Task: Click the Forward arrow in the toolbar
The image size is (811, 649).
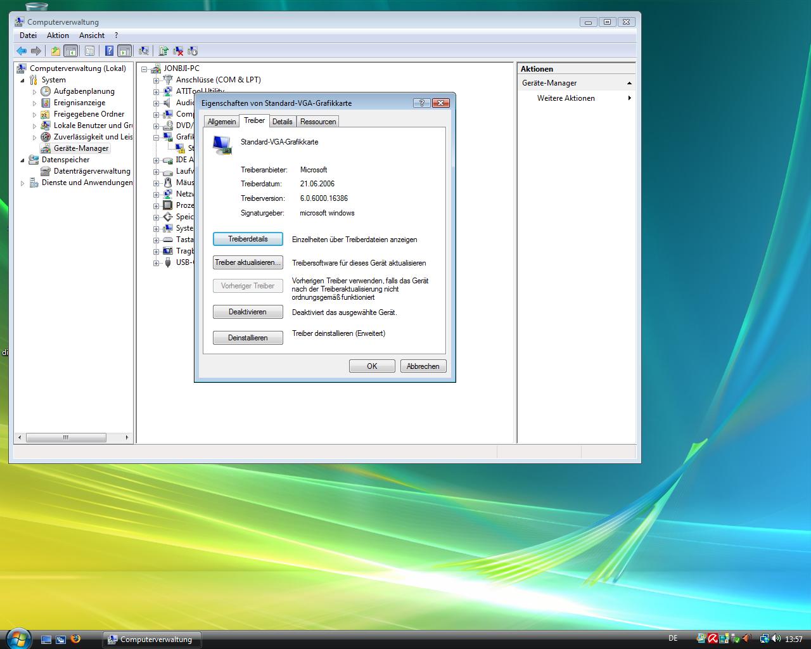Action: [36, 51]
